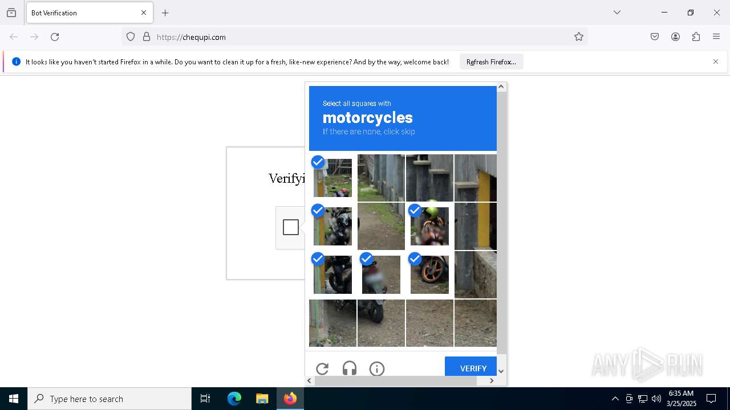Open the tracking protection shield icon
This screenshot has height=410, width=730.
pyautogui.click(x=131, y=37)
